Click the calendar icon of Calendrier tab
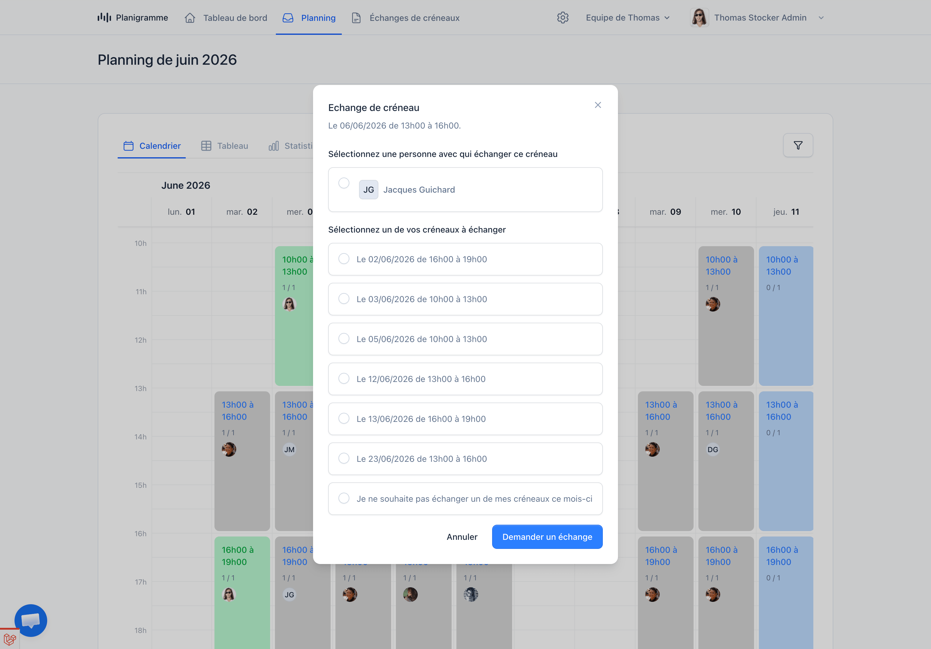This screenshot has width=931, height=649. (x=129, y=146)
